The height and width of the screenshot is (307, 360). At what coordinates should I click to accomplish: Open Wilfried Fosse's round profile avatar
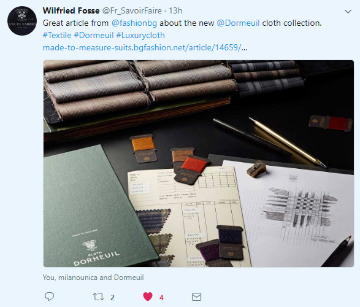[x=22, y=21]
